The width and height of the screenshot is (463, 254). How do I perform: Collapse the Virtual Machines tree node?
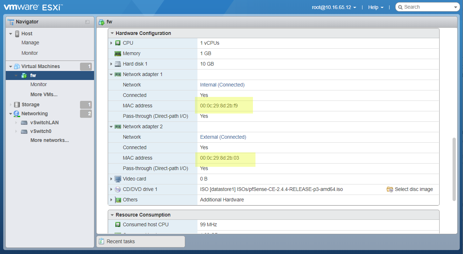click(11, 66)
